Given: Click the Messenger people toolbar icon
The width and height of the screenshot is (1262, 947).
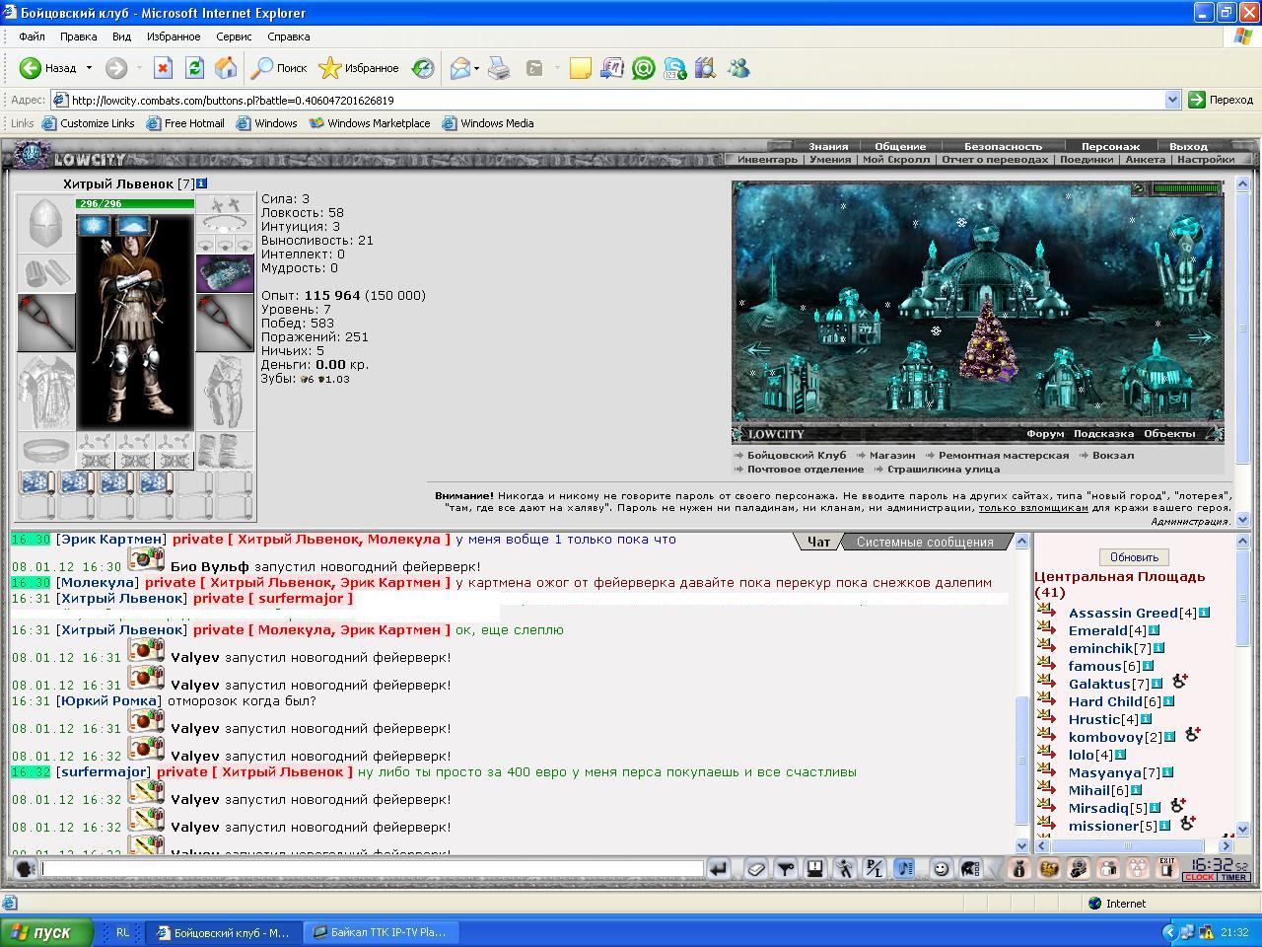Looking at the screenshot, I should coord(737,68).
